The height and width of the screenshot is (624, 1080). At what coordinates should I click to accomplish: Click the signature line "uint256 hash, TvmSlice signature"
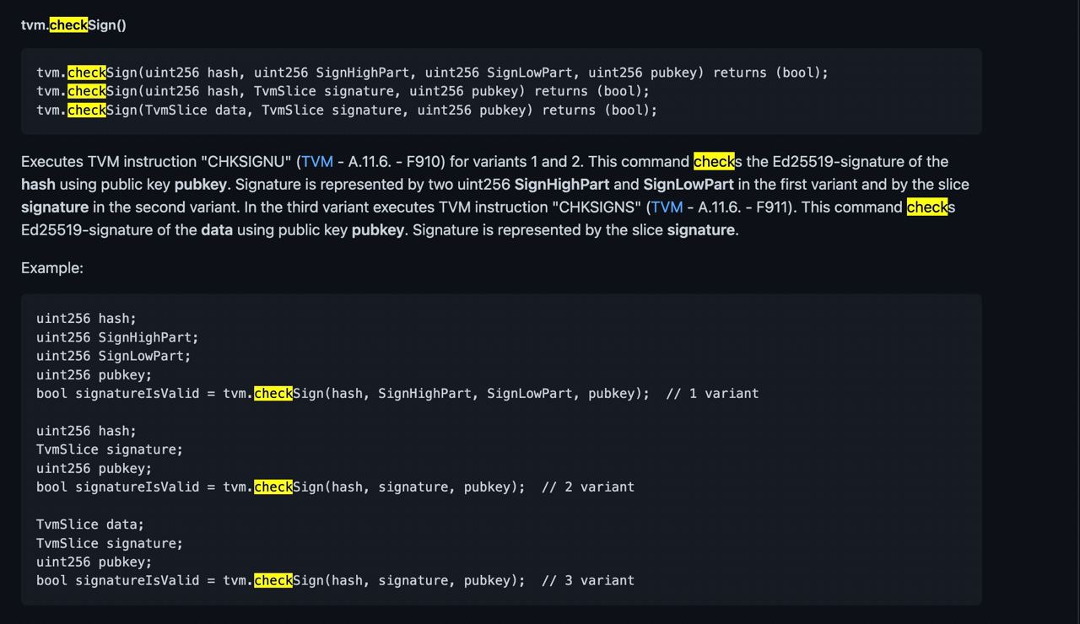click(x=343, y=91)
